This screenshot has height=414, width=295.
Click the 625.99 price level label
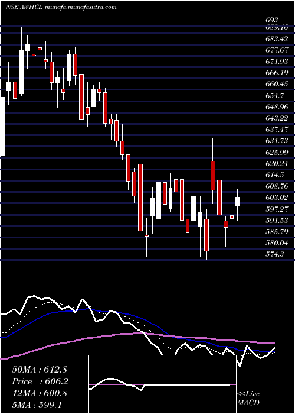pos(277,152)
